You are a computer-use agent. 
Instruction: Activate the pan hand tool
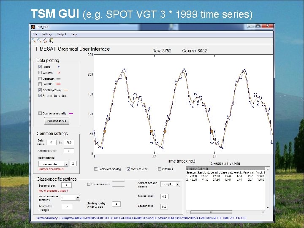click(x=45, y=41)
